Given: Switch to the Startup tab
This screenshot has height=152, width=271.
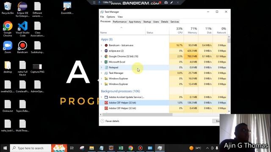Looking at the screenshot, I should tap(147, 22).
